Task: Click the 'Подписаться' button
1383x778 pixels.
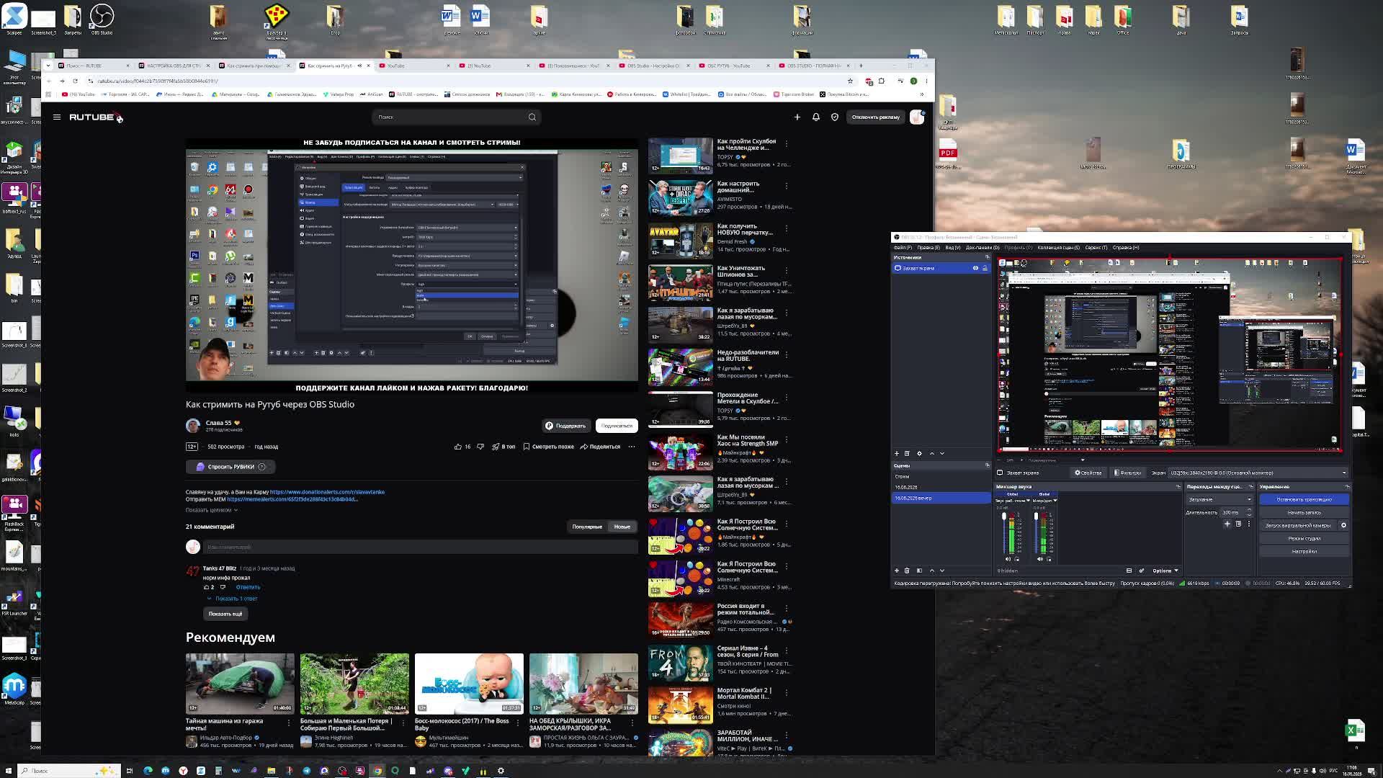Action: (x=617, y=426)
